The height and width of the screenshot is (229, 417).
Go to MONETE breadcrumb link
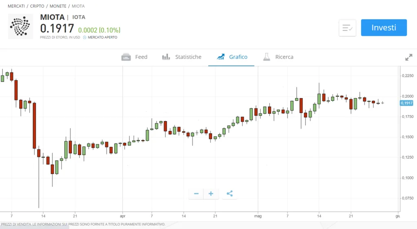[x=58, y=6]
